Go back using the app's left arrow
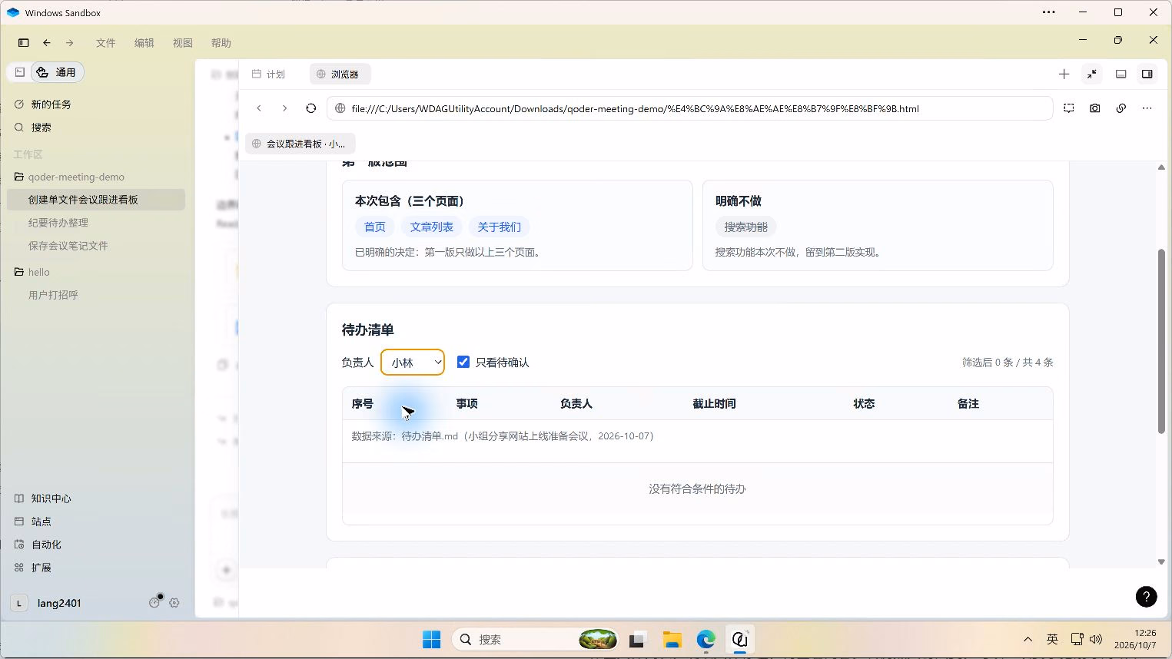 pos(47,43)
